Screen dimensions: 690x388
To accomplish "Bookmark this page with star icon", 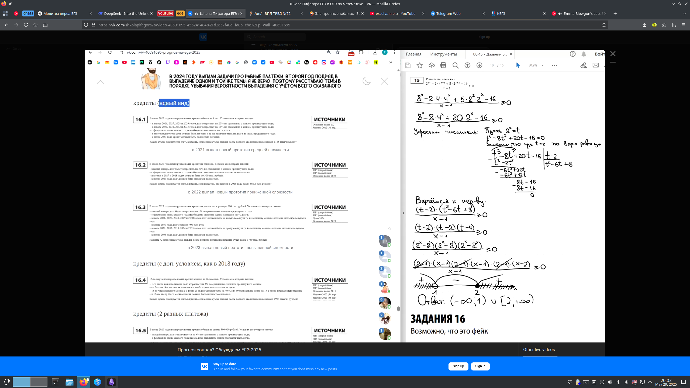I will (604, 25).
